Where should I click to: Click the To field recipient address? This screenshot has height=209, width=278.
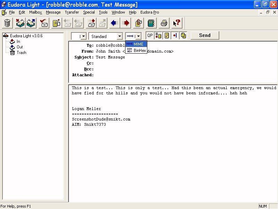point(111,45)
